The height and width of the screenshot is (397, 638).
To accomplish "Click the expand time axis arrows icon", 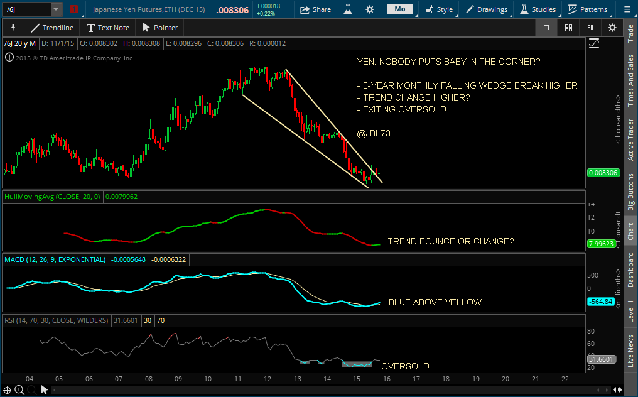I will (x=617, y=390).
